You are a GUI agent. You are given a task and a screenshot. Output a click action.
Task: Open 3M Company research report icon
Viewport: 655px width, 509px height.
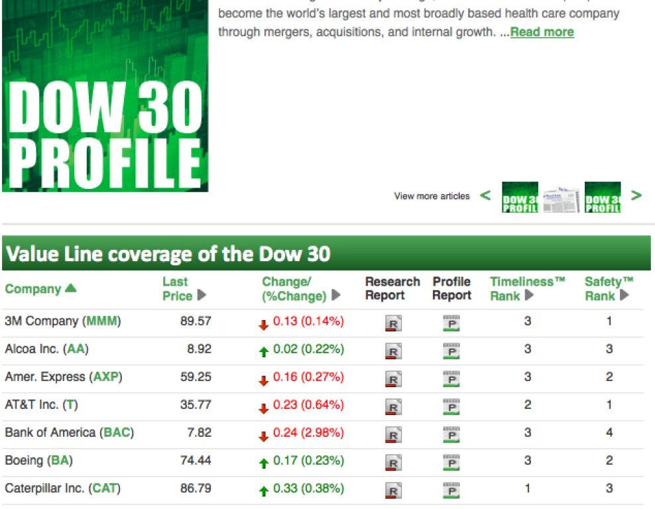click(x=393, y=323)
